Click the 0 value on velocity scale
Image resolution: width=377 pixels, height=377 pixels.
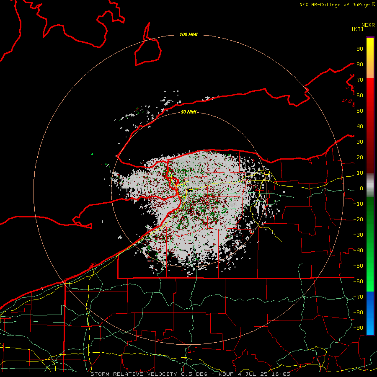click(x=362, y=188)
